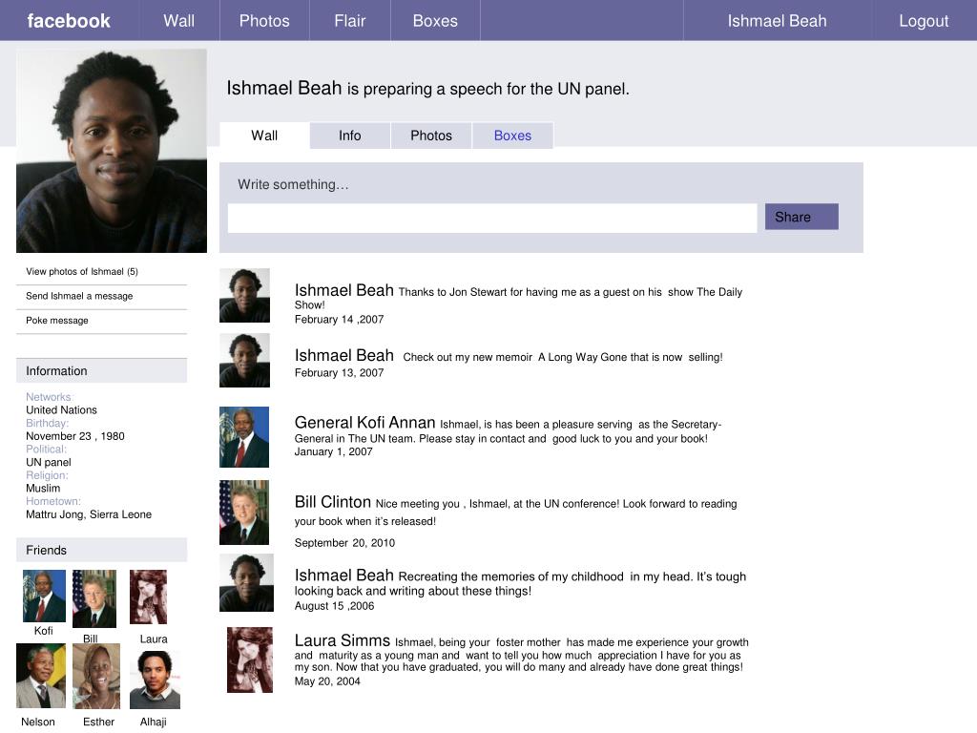Open Kofi's friend thumbnail
This screenshot has width=977, height=733.
[44, 596]
